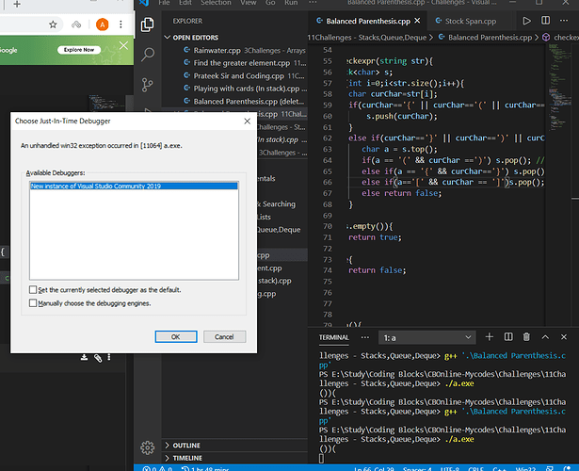Open Rainwater.cpp in Open Editors
This screenshot has height=471, width=579.
(235, 50)
